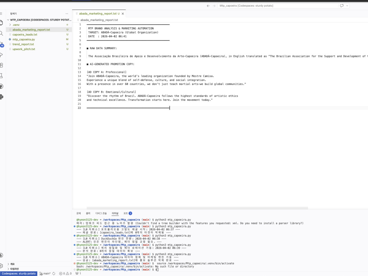Click '[AD COPY A: Professional]' line
This screenshot has width=368, height=276.
pos(107,72)
